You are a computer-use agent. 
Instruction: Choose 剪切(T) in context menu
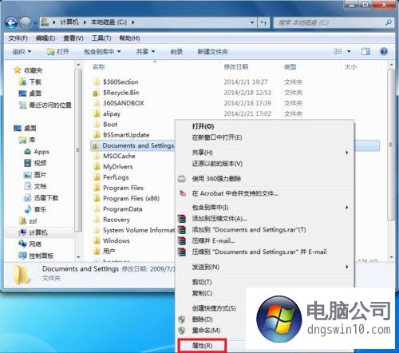click(x=202, y=282)
